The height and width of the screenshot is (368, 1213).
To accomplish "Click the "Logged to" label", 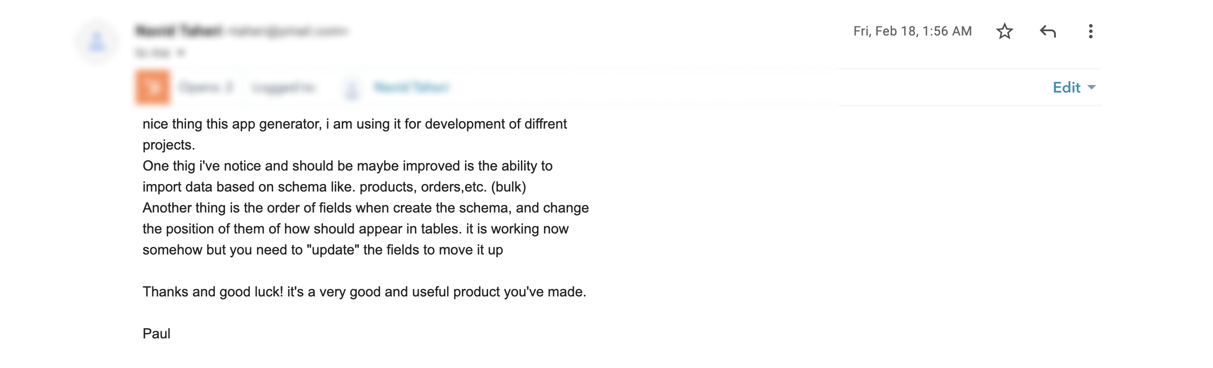I will [x=284, y=87].
